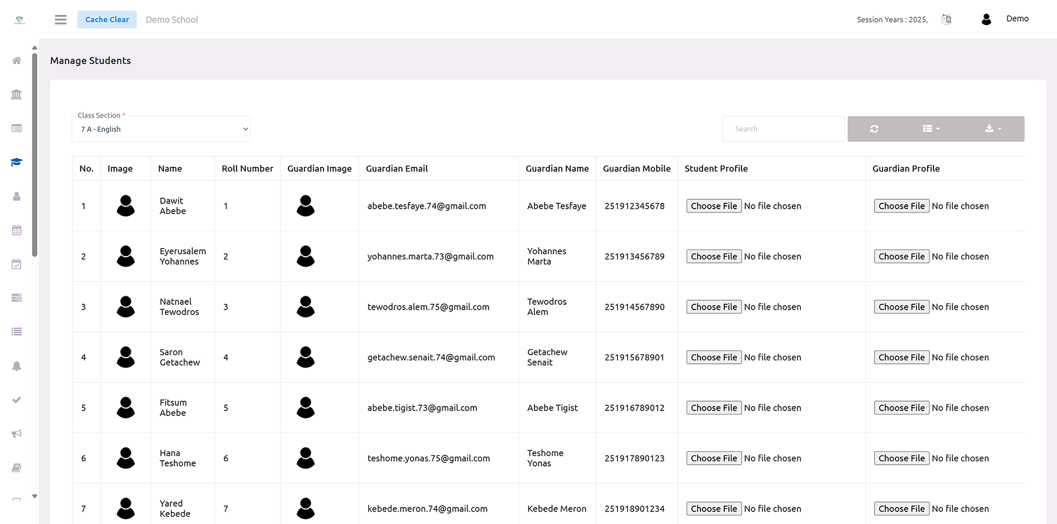
Task: Choose student profile file for Dawit Abebe
Action: tap(714, 206)
